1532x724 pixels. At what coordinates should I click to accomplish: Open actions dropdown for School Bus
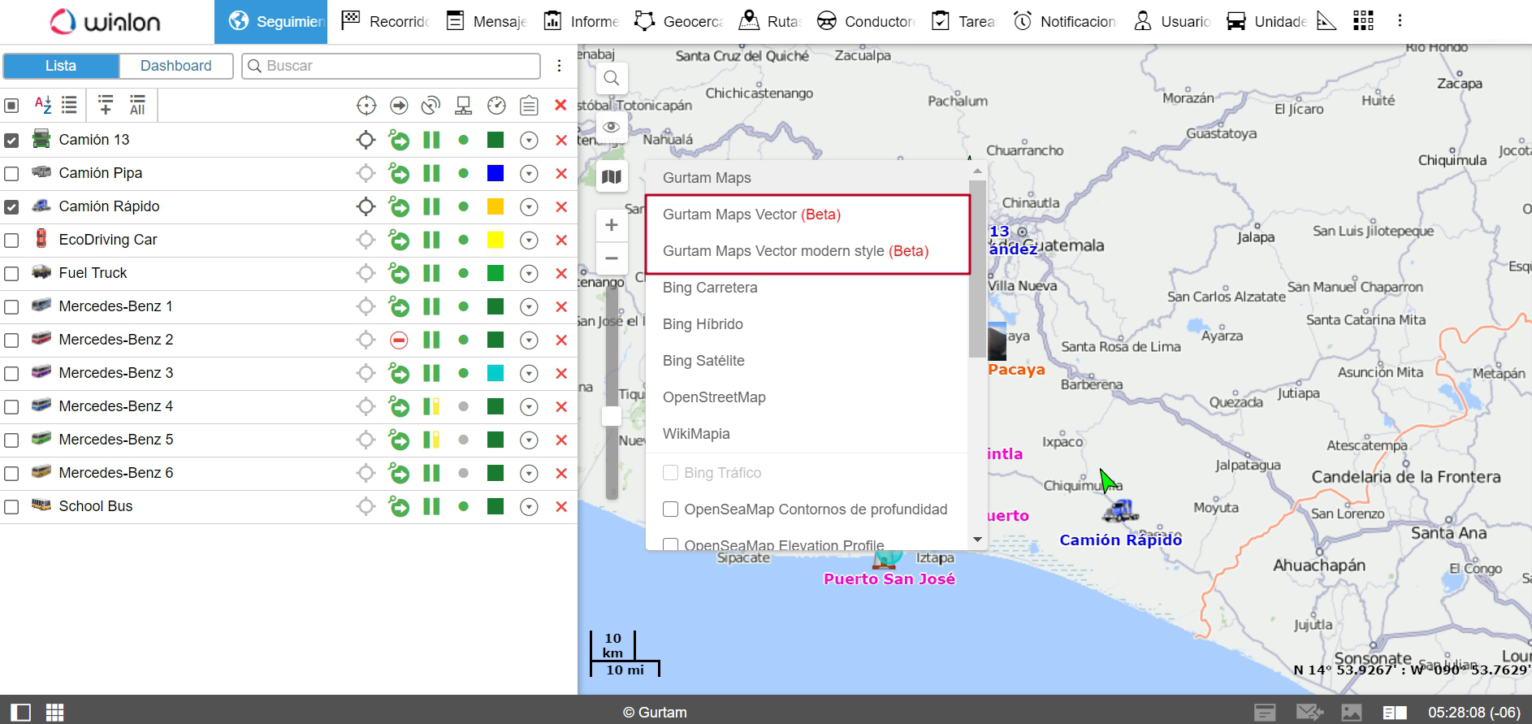[x=529, y=507]
